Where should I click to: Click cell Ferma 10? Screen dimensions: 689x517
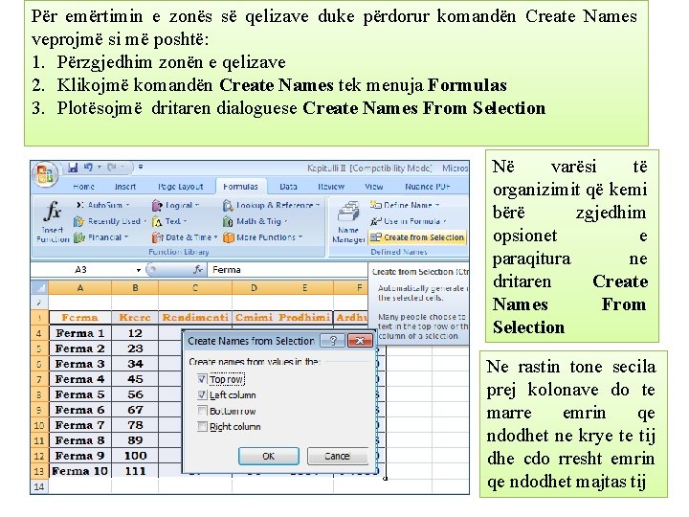80,471
